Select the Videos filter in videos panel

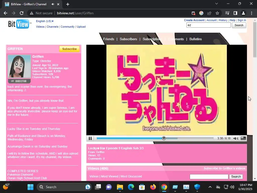click(94, 176)
